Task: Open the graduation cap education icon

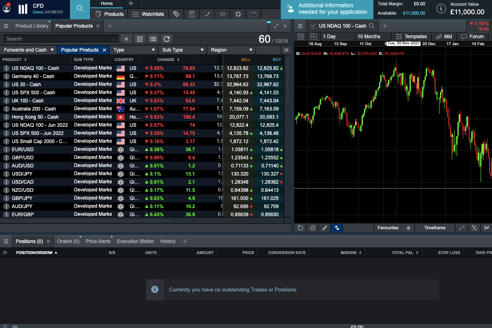Action: click(x=223, y=14)
